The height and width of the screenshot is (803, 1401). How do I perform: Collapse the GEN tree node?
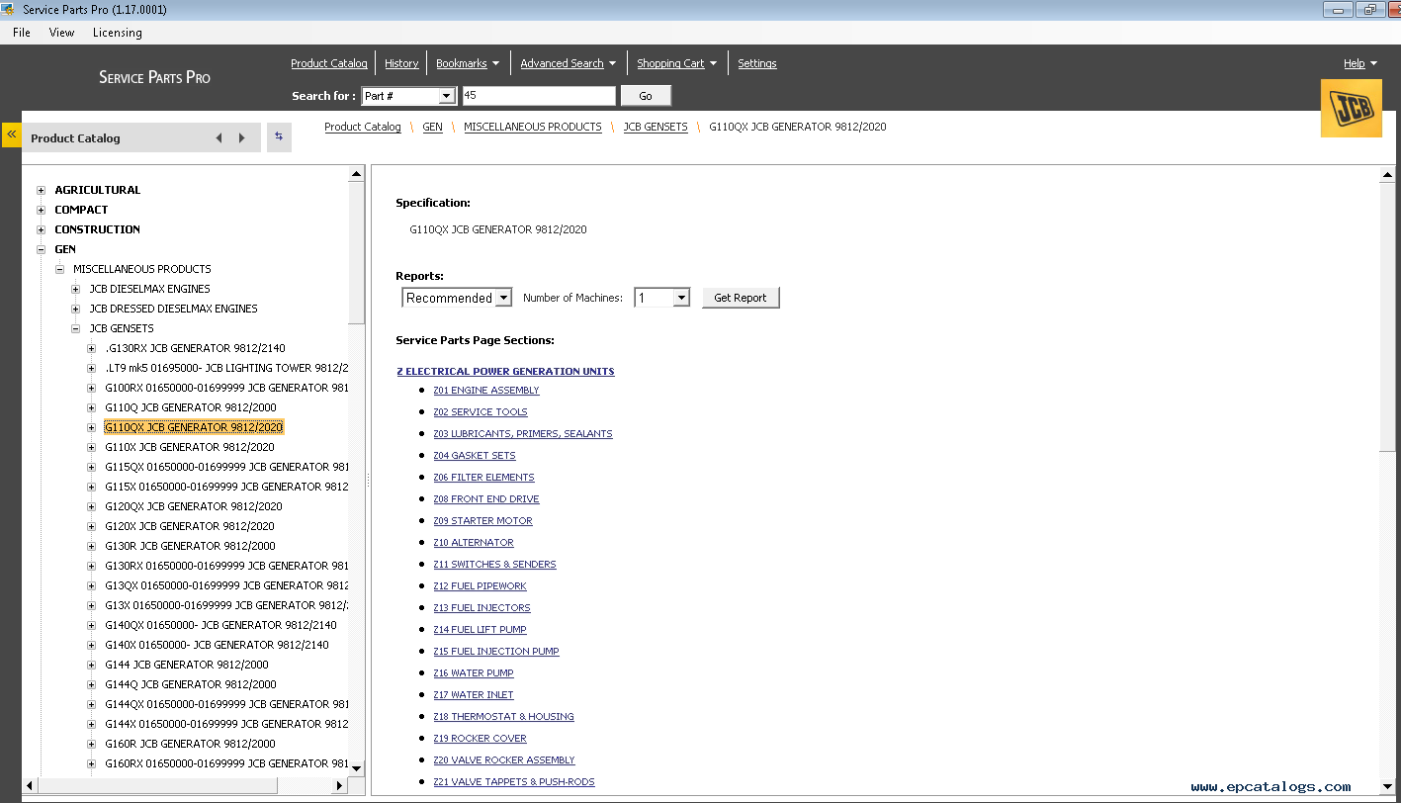41,249
